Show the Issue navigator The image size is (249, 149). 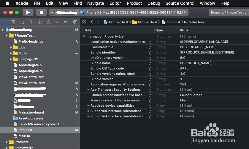tap(39, 22)
